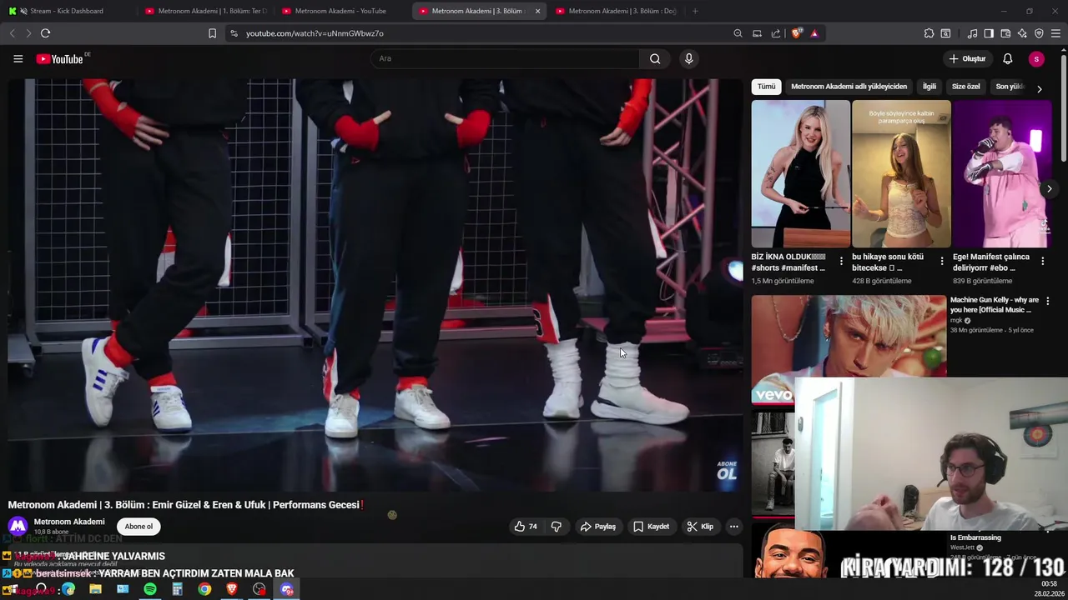Switch to the Metronom Akademi - YouTube tab
Screen dimensions: 1068x600
click(342, 11)
